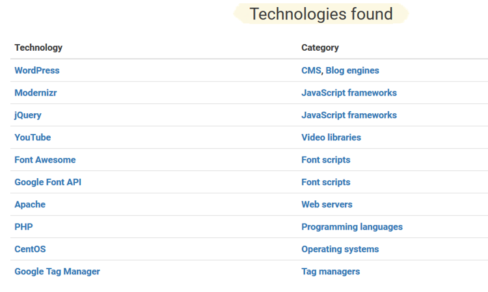Click the Modernizr link
The width and height of the screenshot is (488, 292).
pyautogui.click(x=36, y=93)
